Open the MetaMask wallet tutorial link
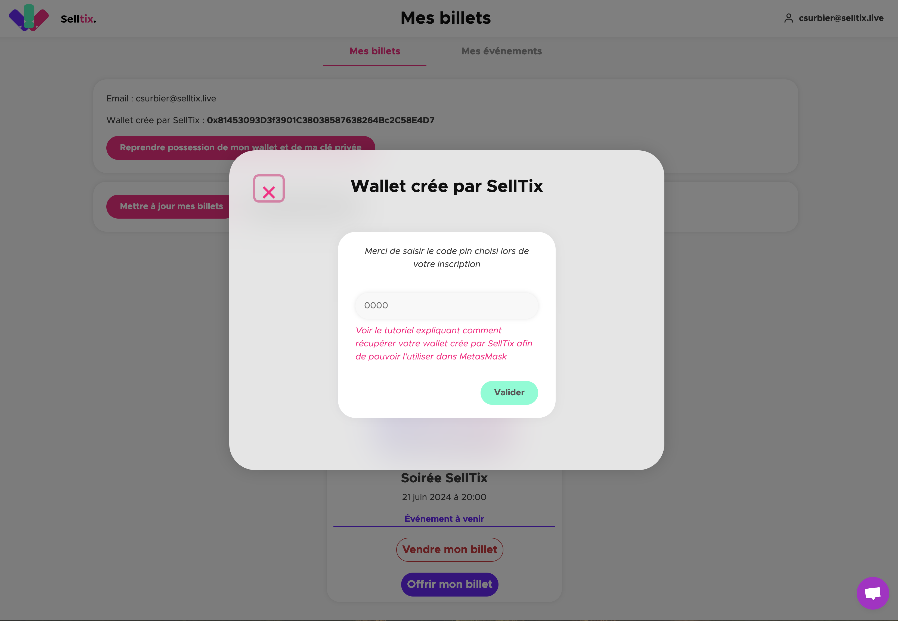Image resolution: width=898 pixels, height=621 pixels. coord(444,343)
